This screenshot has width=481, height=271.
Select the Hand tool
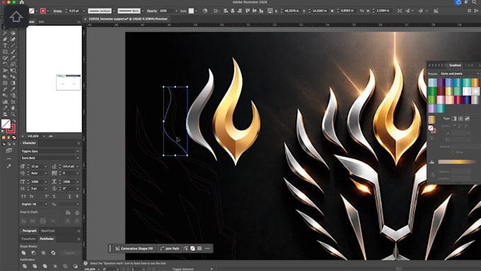pyautogui.click(x=13, y=108)
